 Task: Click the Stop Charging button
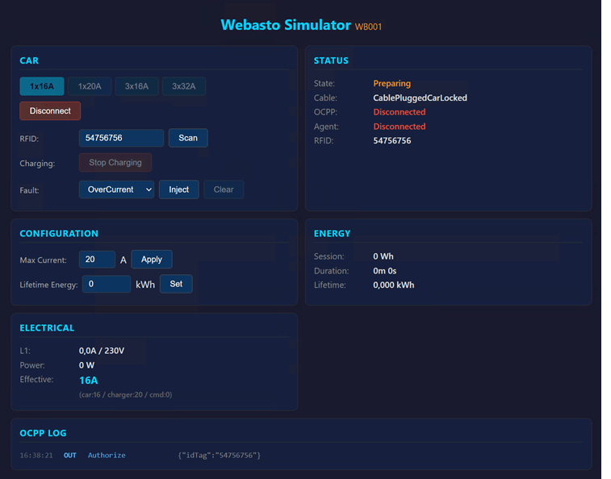(115, 162)
